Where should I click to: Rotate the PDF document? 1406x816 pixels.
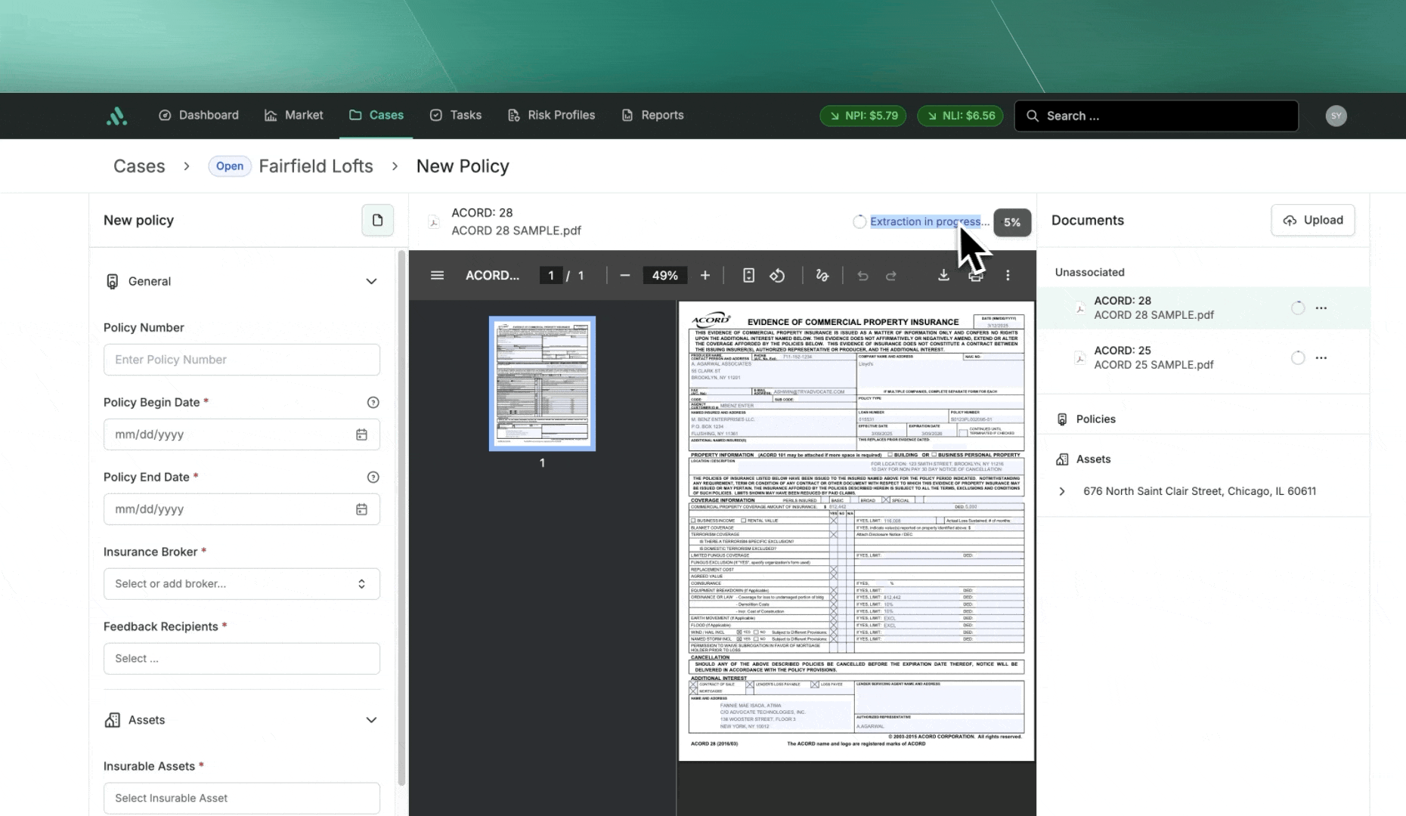coord(777,276)
